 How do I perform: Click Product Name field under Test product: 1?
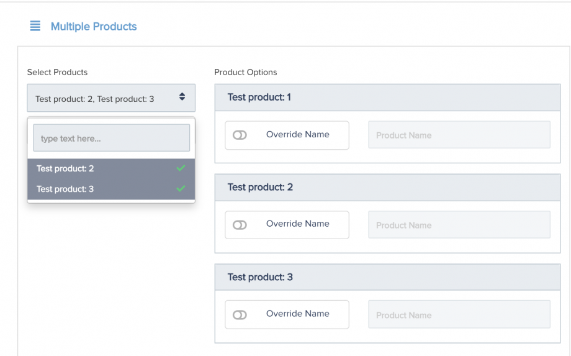pos(459,135)
